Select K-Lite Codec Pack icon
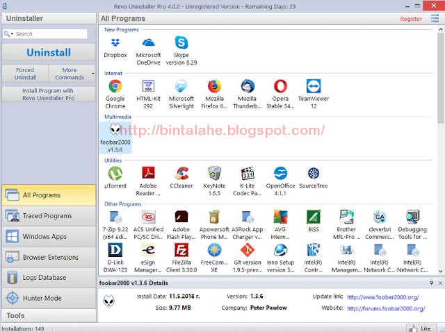Image resolution: width=445 pixels, height=332 pixels. pos(248,174)
